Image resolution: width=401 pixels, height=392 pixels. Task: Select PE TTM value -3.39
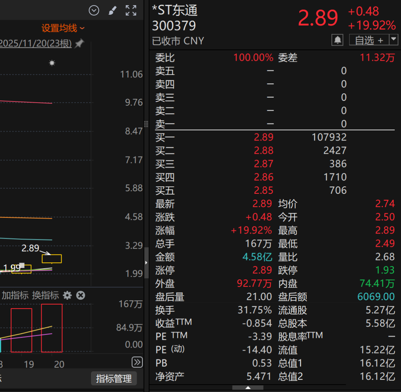pos(260,336)
